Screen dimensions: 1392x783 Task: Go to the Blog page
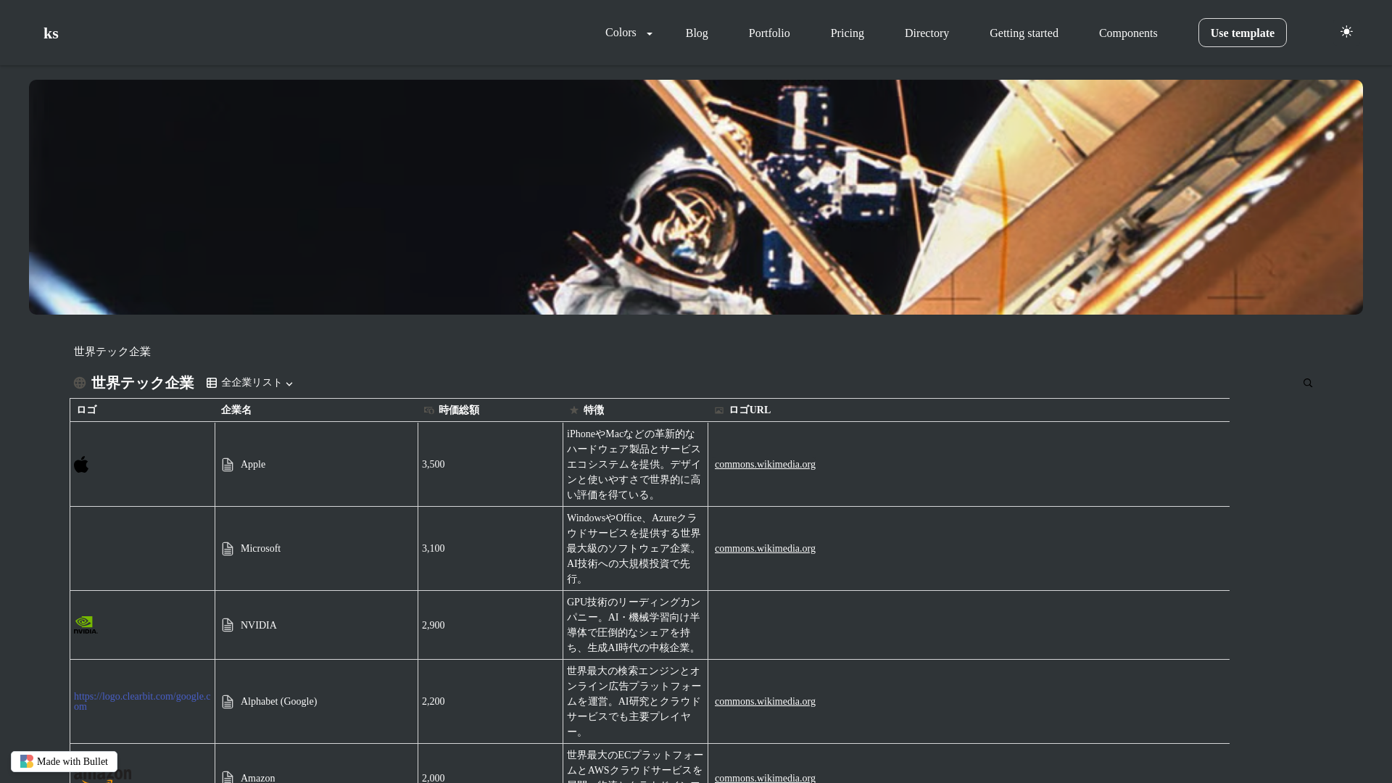(x=697, y=33)
